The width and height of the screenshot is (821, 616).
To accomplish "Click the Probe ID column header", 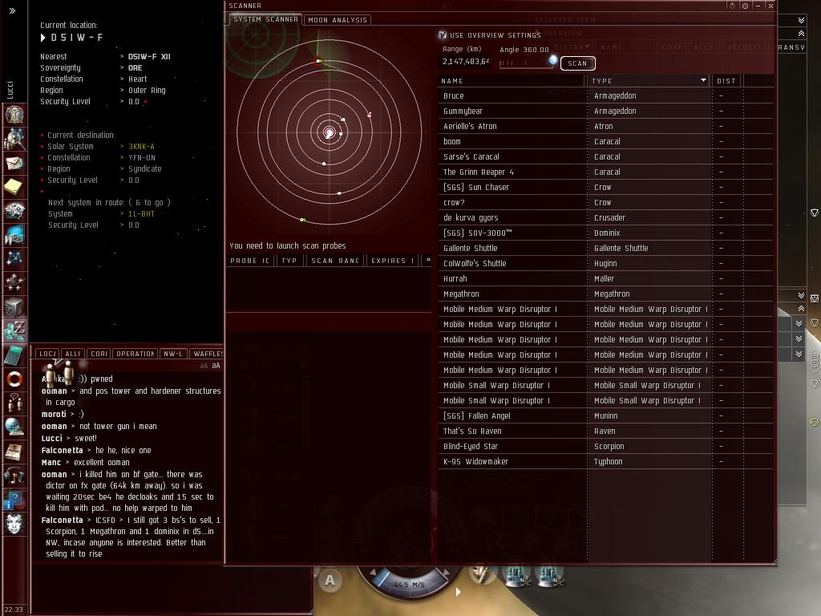I will 250,261.
